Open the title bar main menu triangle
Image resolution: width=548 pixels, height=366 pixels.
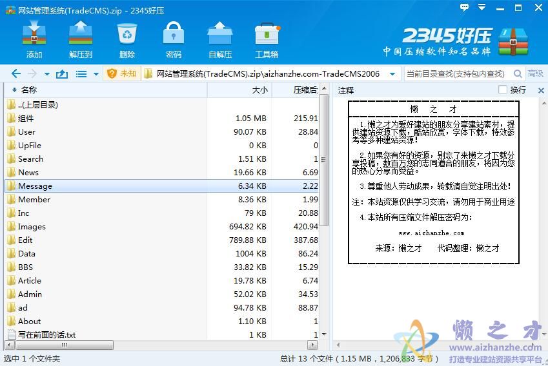point(482,7)
